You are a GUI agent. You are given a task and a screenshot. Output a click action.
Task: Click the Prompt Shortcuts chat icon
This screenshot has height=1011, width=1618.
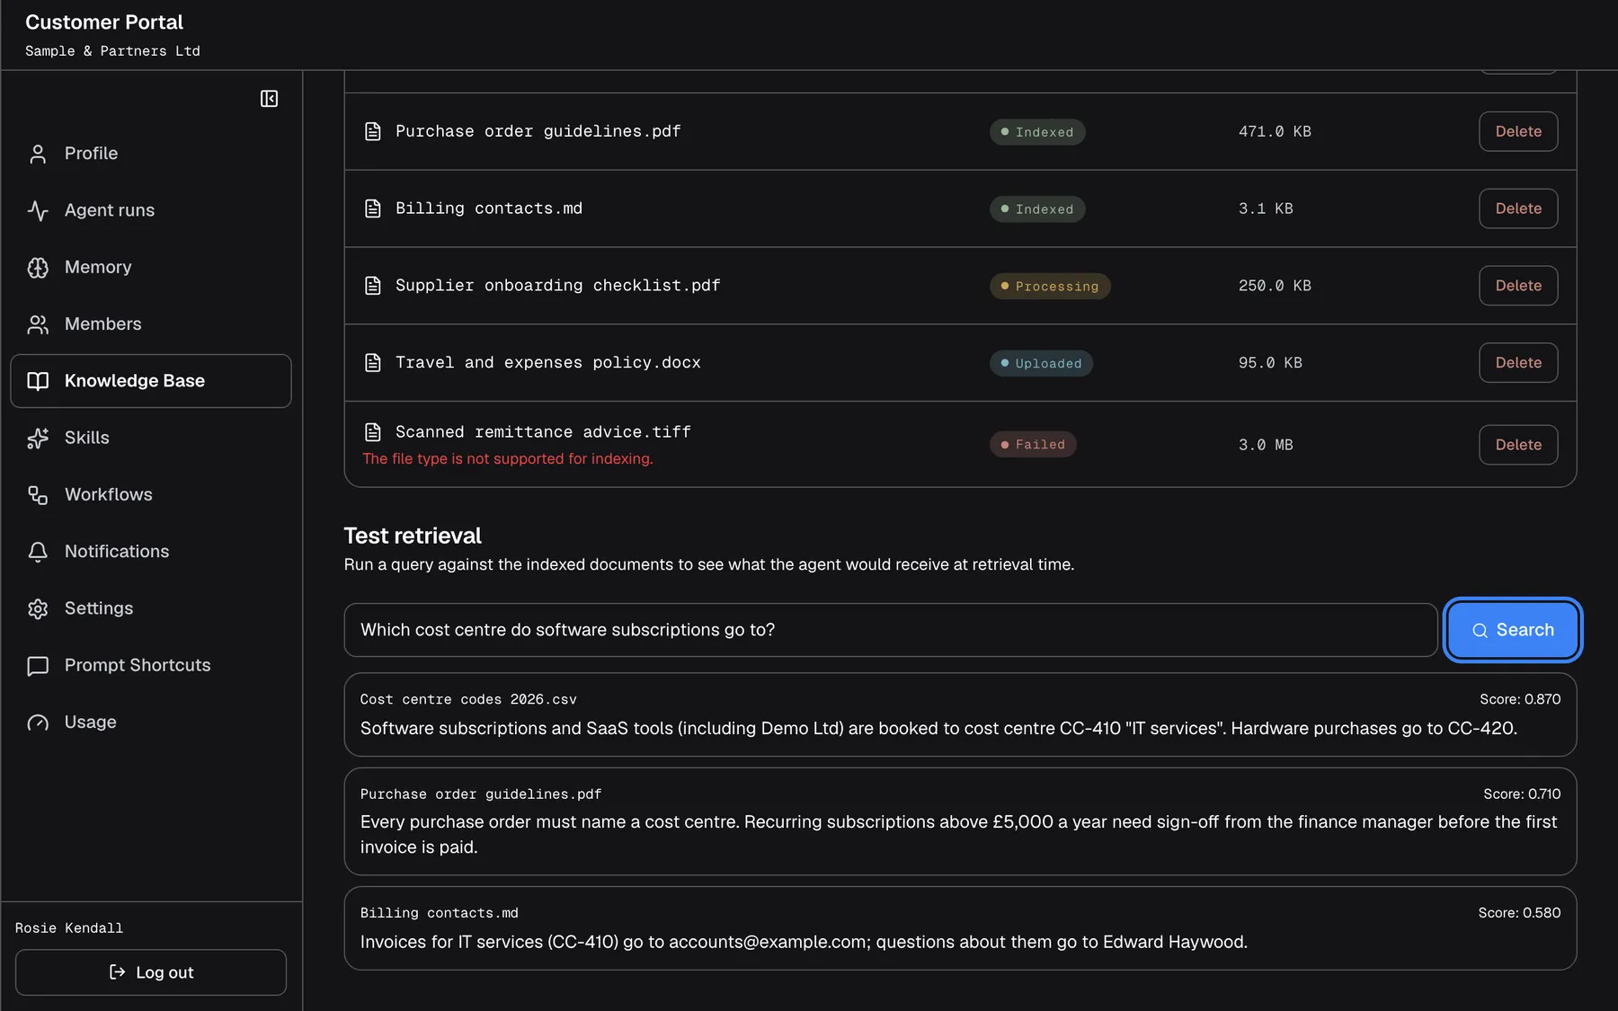pyautogui.click(x=38, y=666)
